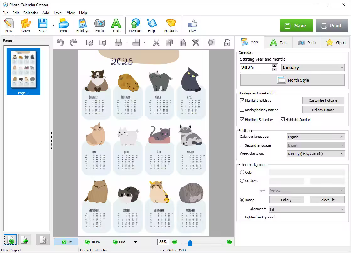
Task: Open the Photo tool in toolbar
Action: tap(99, 25)
